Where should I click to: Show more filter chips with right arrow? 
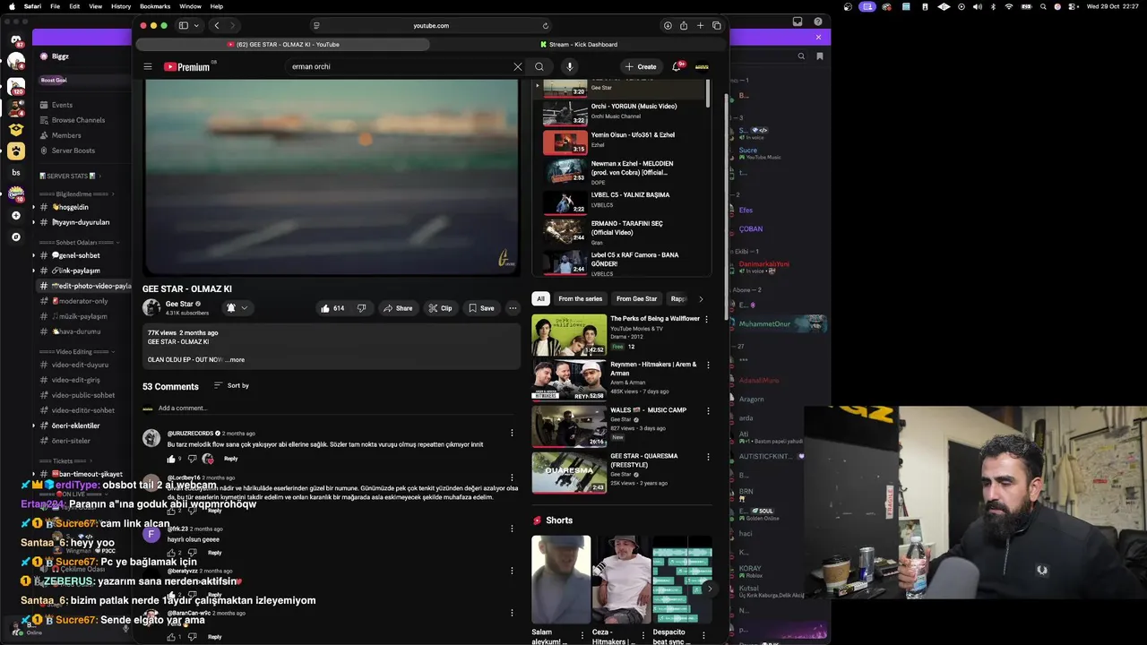tap(701, 299)
